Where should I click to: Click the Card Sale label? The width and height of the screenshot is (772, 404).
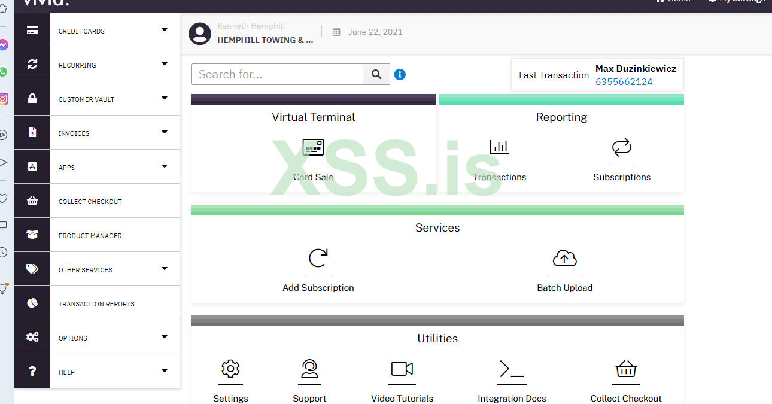pos(314,177)
